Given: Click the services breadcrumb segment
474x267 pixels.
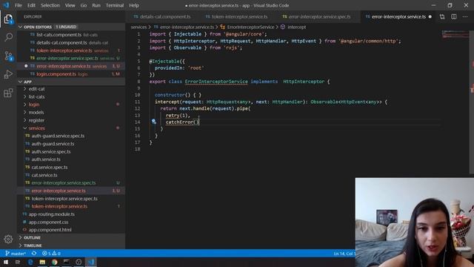Looking at the screenshot, I should (138, 27).
